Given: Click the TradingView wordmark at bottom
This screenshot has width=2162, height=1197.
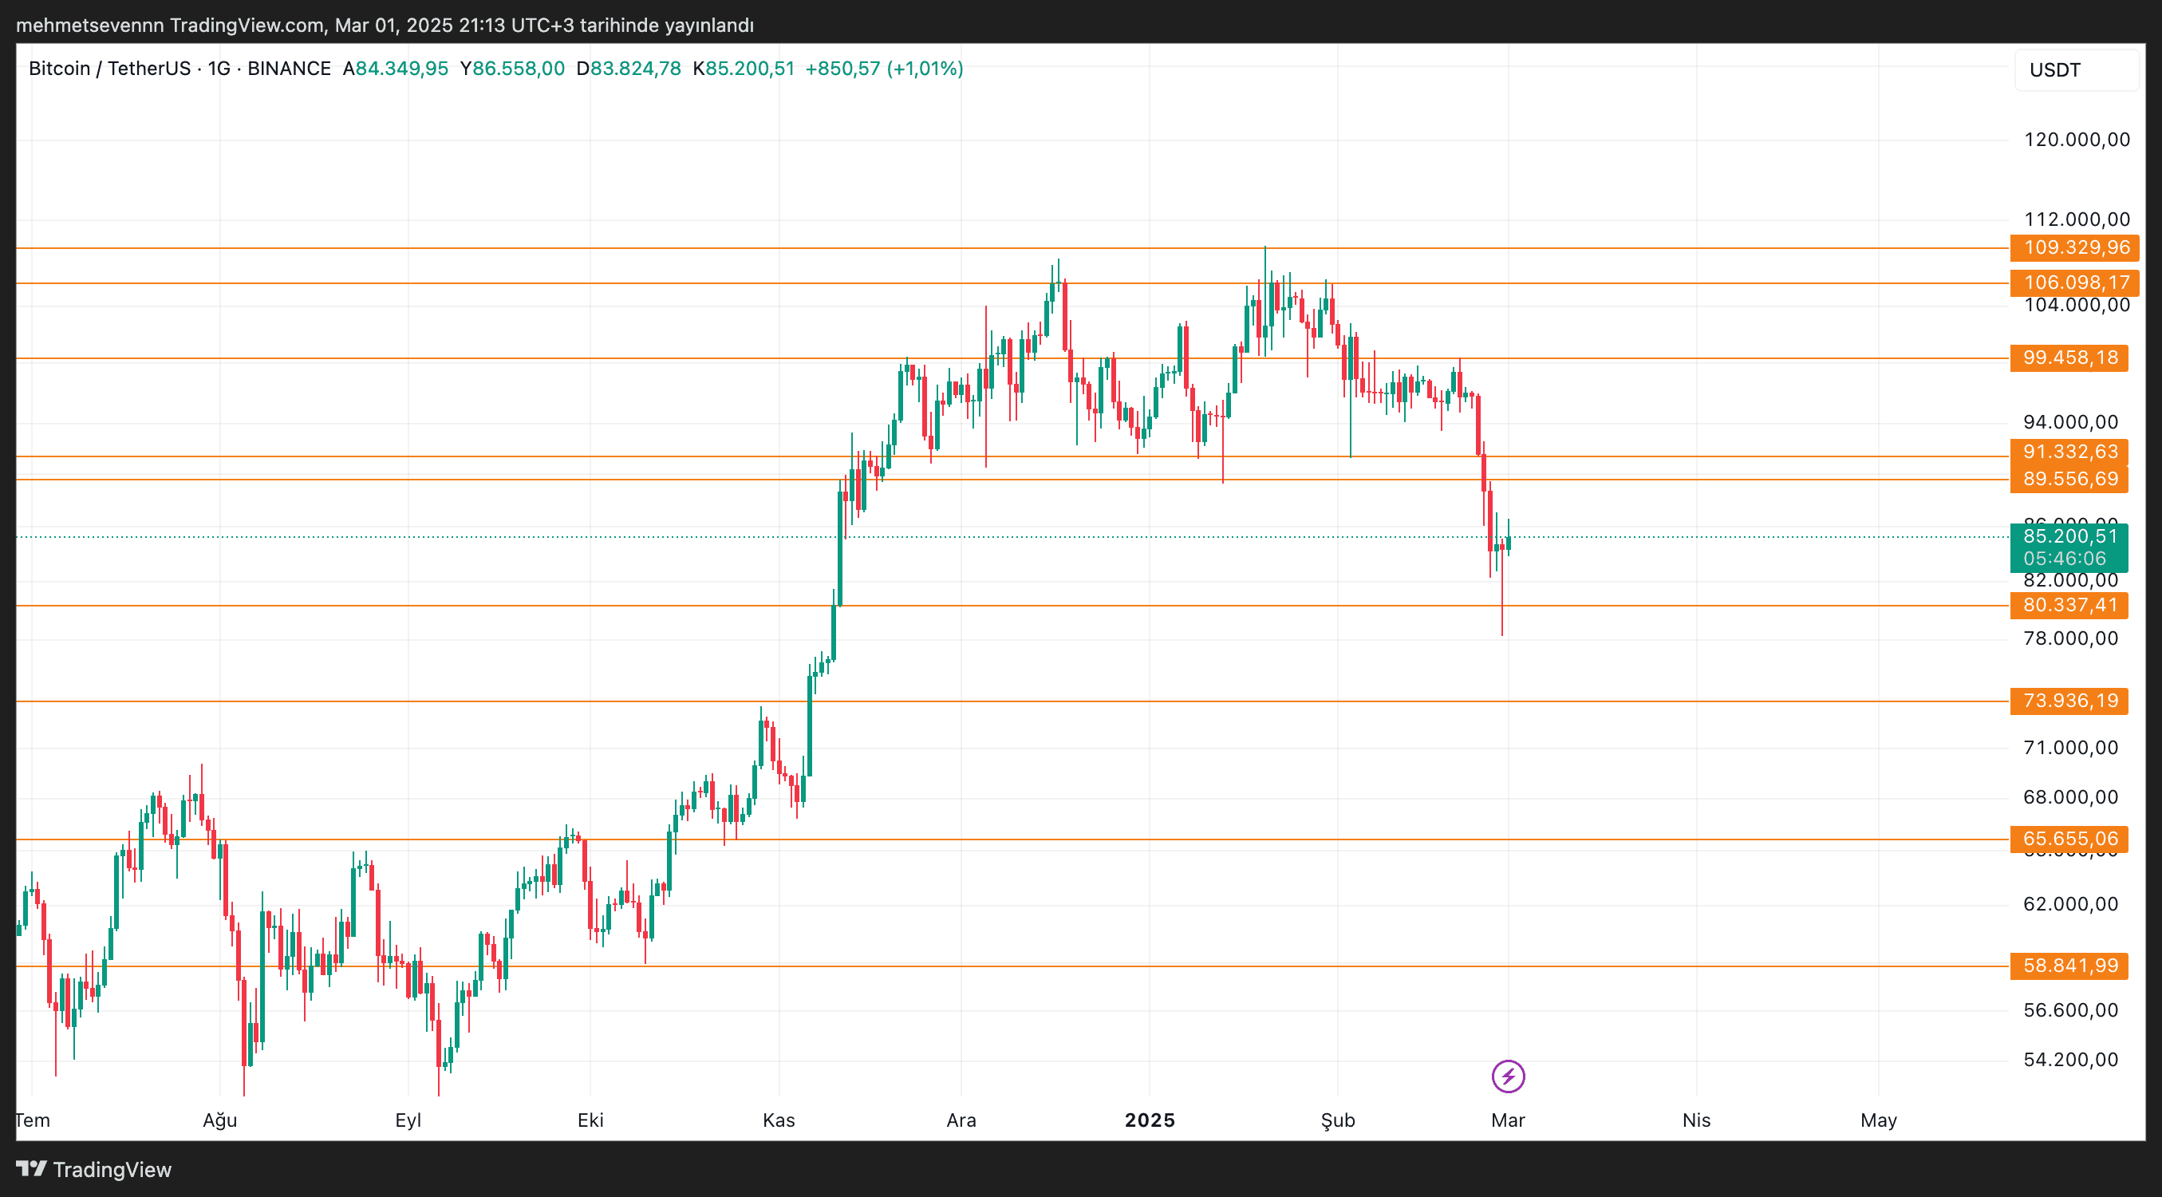Looking at the screenshot, I should pos(112,1169).
